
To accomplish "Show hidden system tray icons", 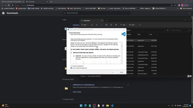I will [169, 106].
